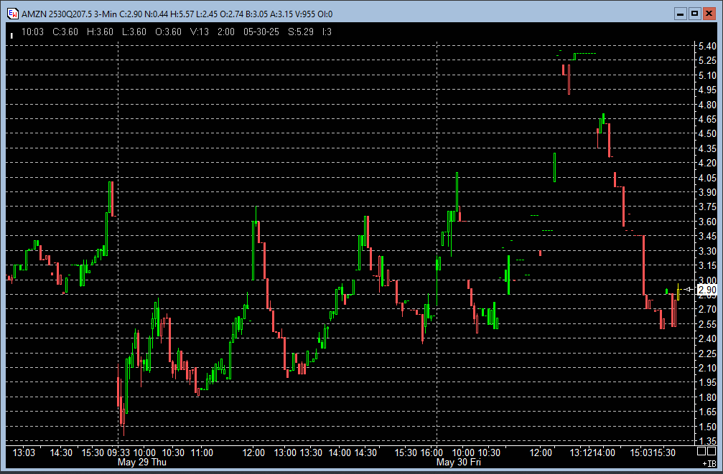Click the 05-30-25 date value

point(261,32)
